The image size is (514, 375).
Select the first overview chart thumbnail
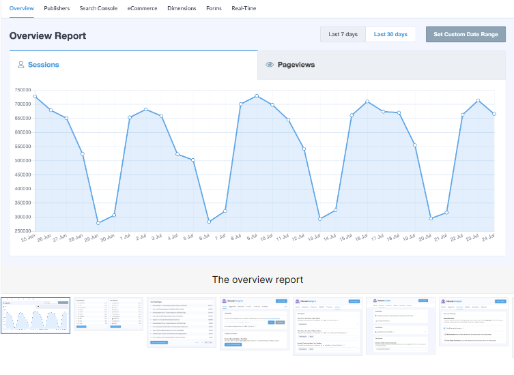point(35,316)
